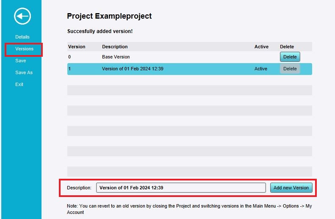Click the Active column header
The image size is (335, 219).
(x=261, y=47)
